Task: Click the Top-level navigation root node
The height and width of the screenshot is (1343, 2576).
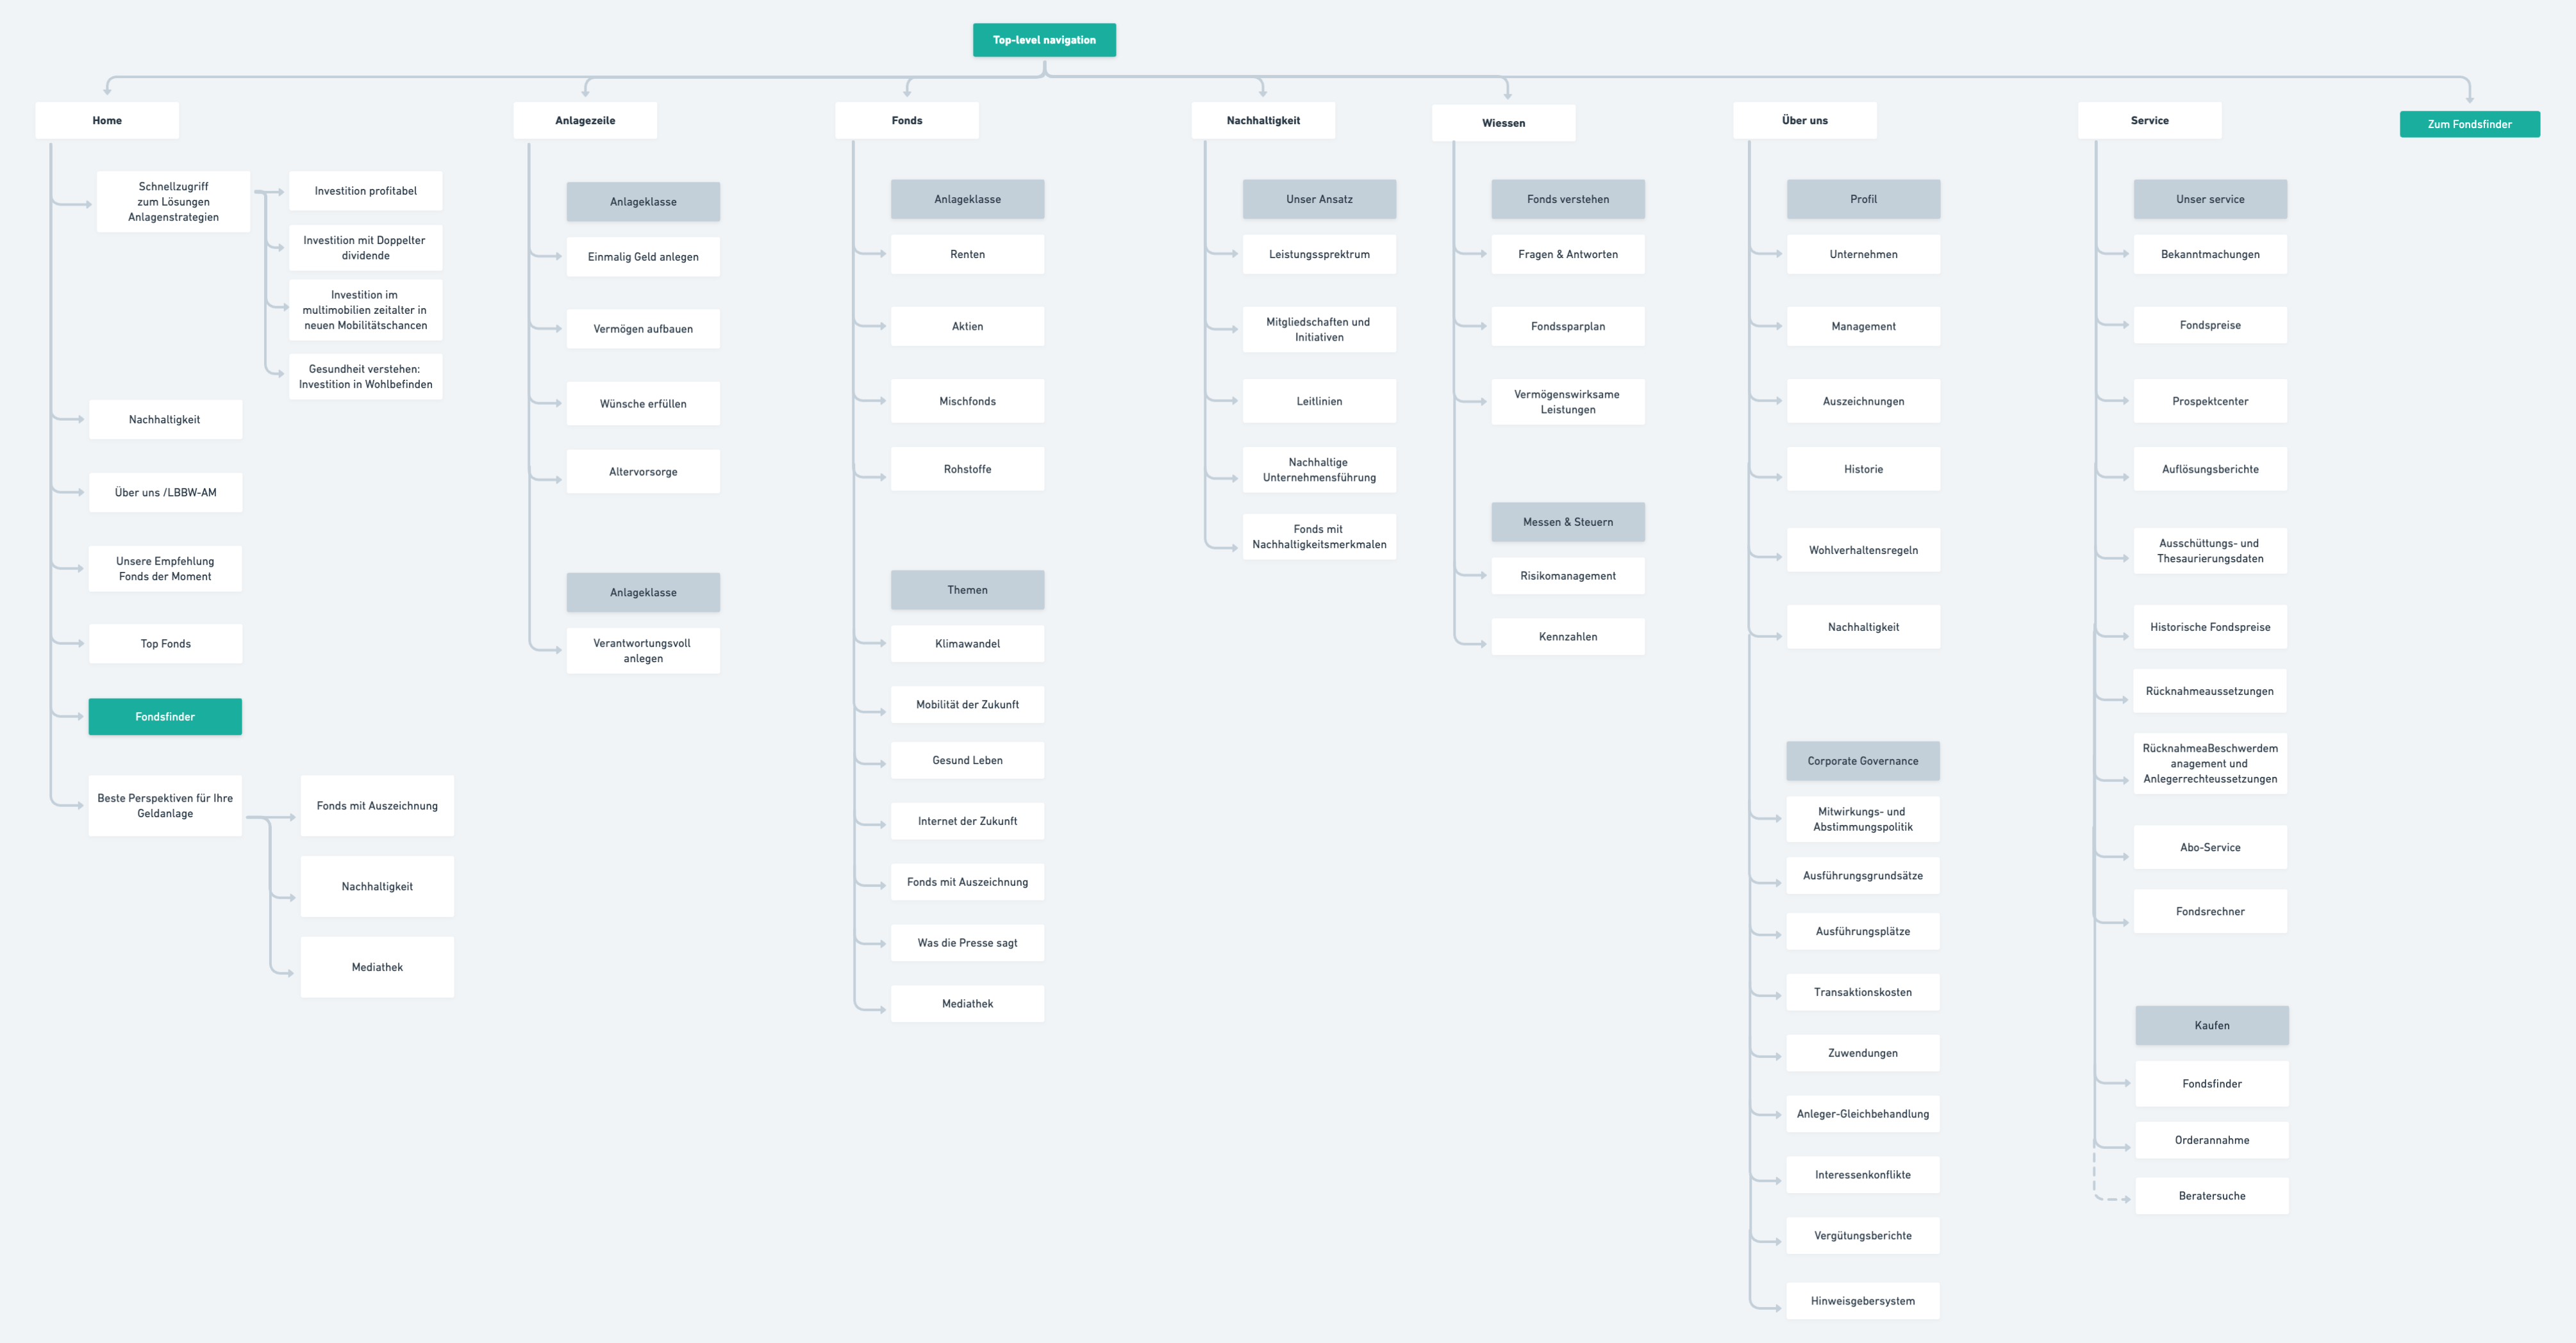Action: [x=1044, y=40]
